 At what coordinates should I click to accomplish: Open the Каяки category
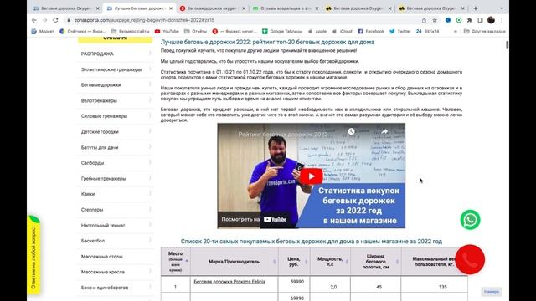click(88, 194)
